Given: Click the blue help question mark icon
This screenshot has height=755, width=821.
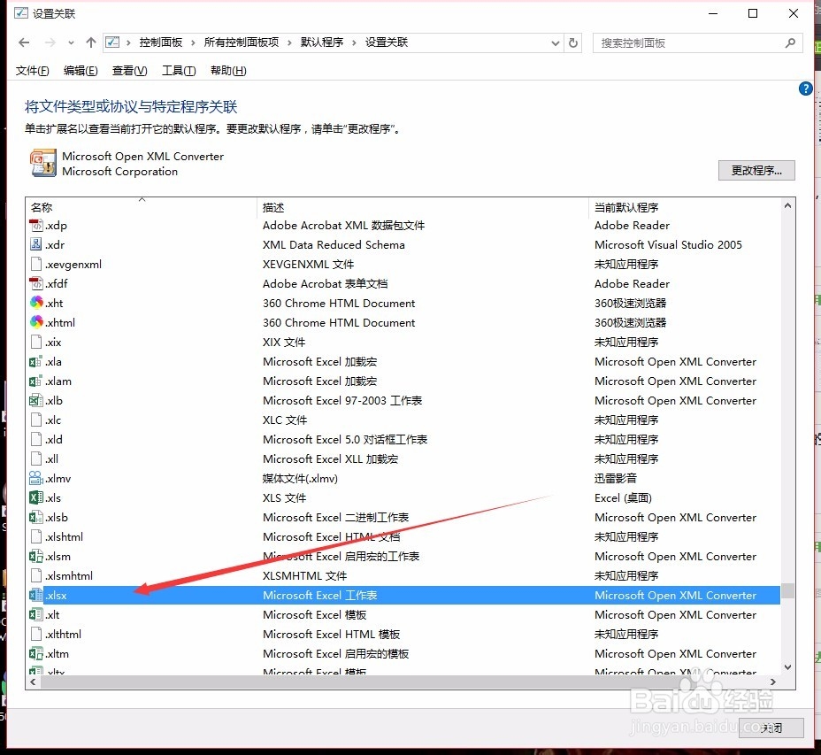Looking at the screenshot, I should 804,89.
